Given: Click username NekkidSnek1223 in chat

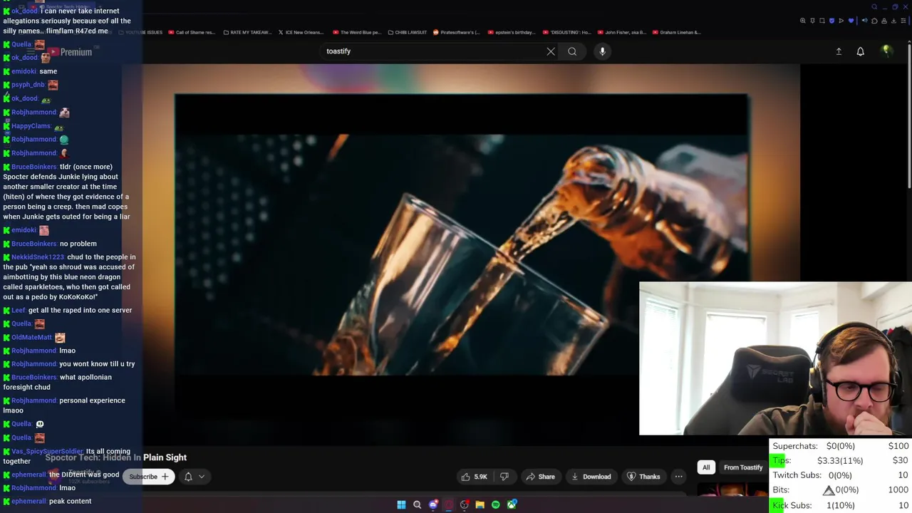Looking at the screenshot, I should click(x=37, y=257).
